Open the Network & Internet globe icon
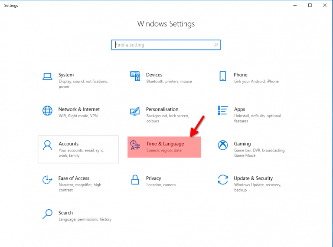The height and width of the screenshot is (247, 333). (47, 111)
